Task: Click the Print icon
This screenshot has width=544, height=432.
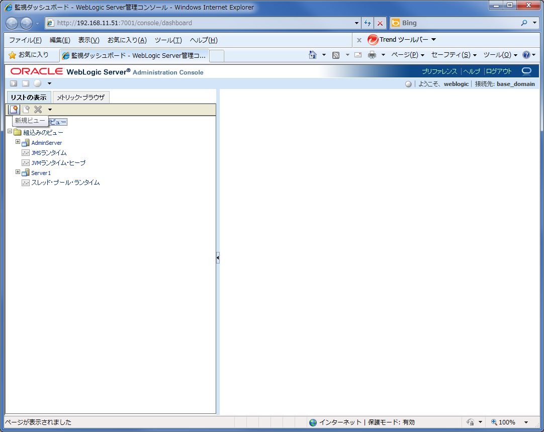Action: coord(372,55)
